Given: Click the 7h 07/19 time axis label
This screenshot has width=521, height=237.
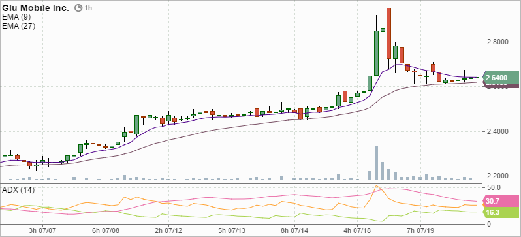Looking at the screenshot, I should [420, 230].
